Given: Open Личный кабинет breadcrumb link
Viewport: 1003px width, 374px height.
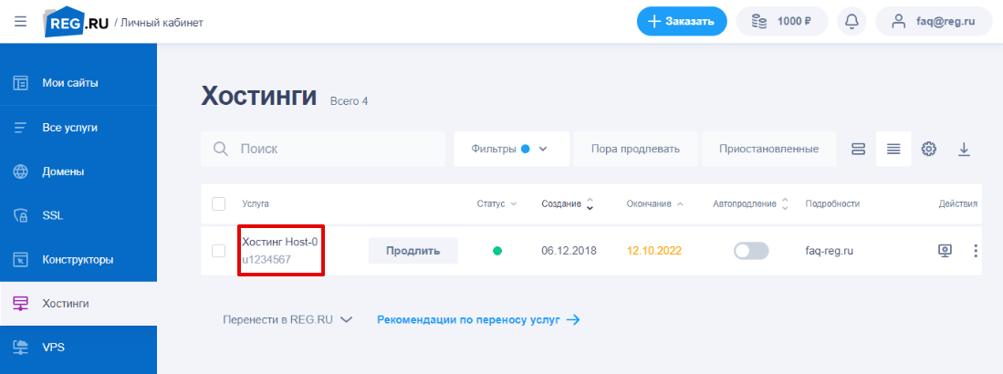Looking at the screenshot, I should 162,23.
